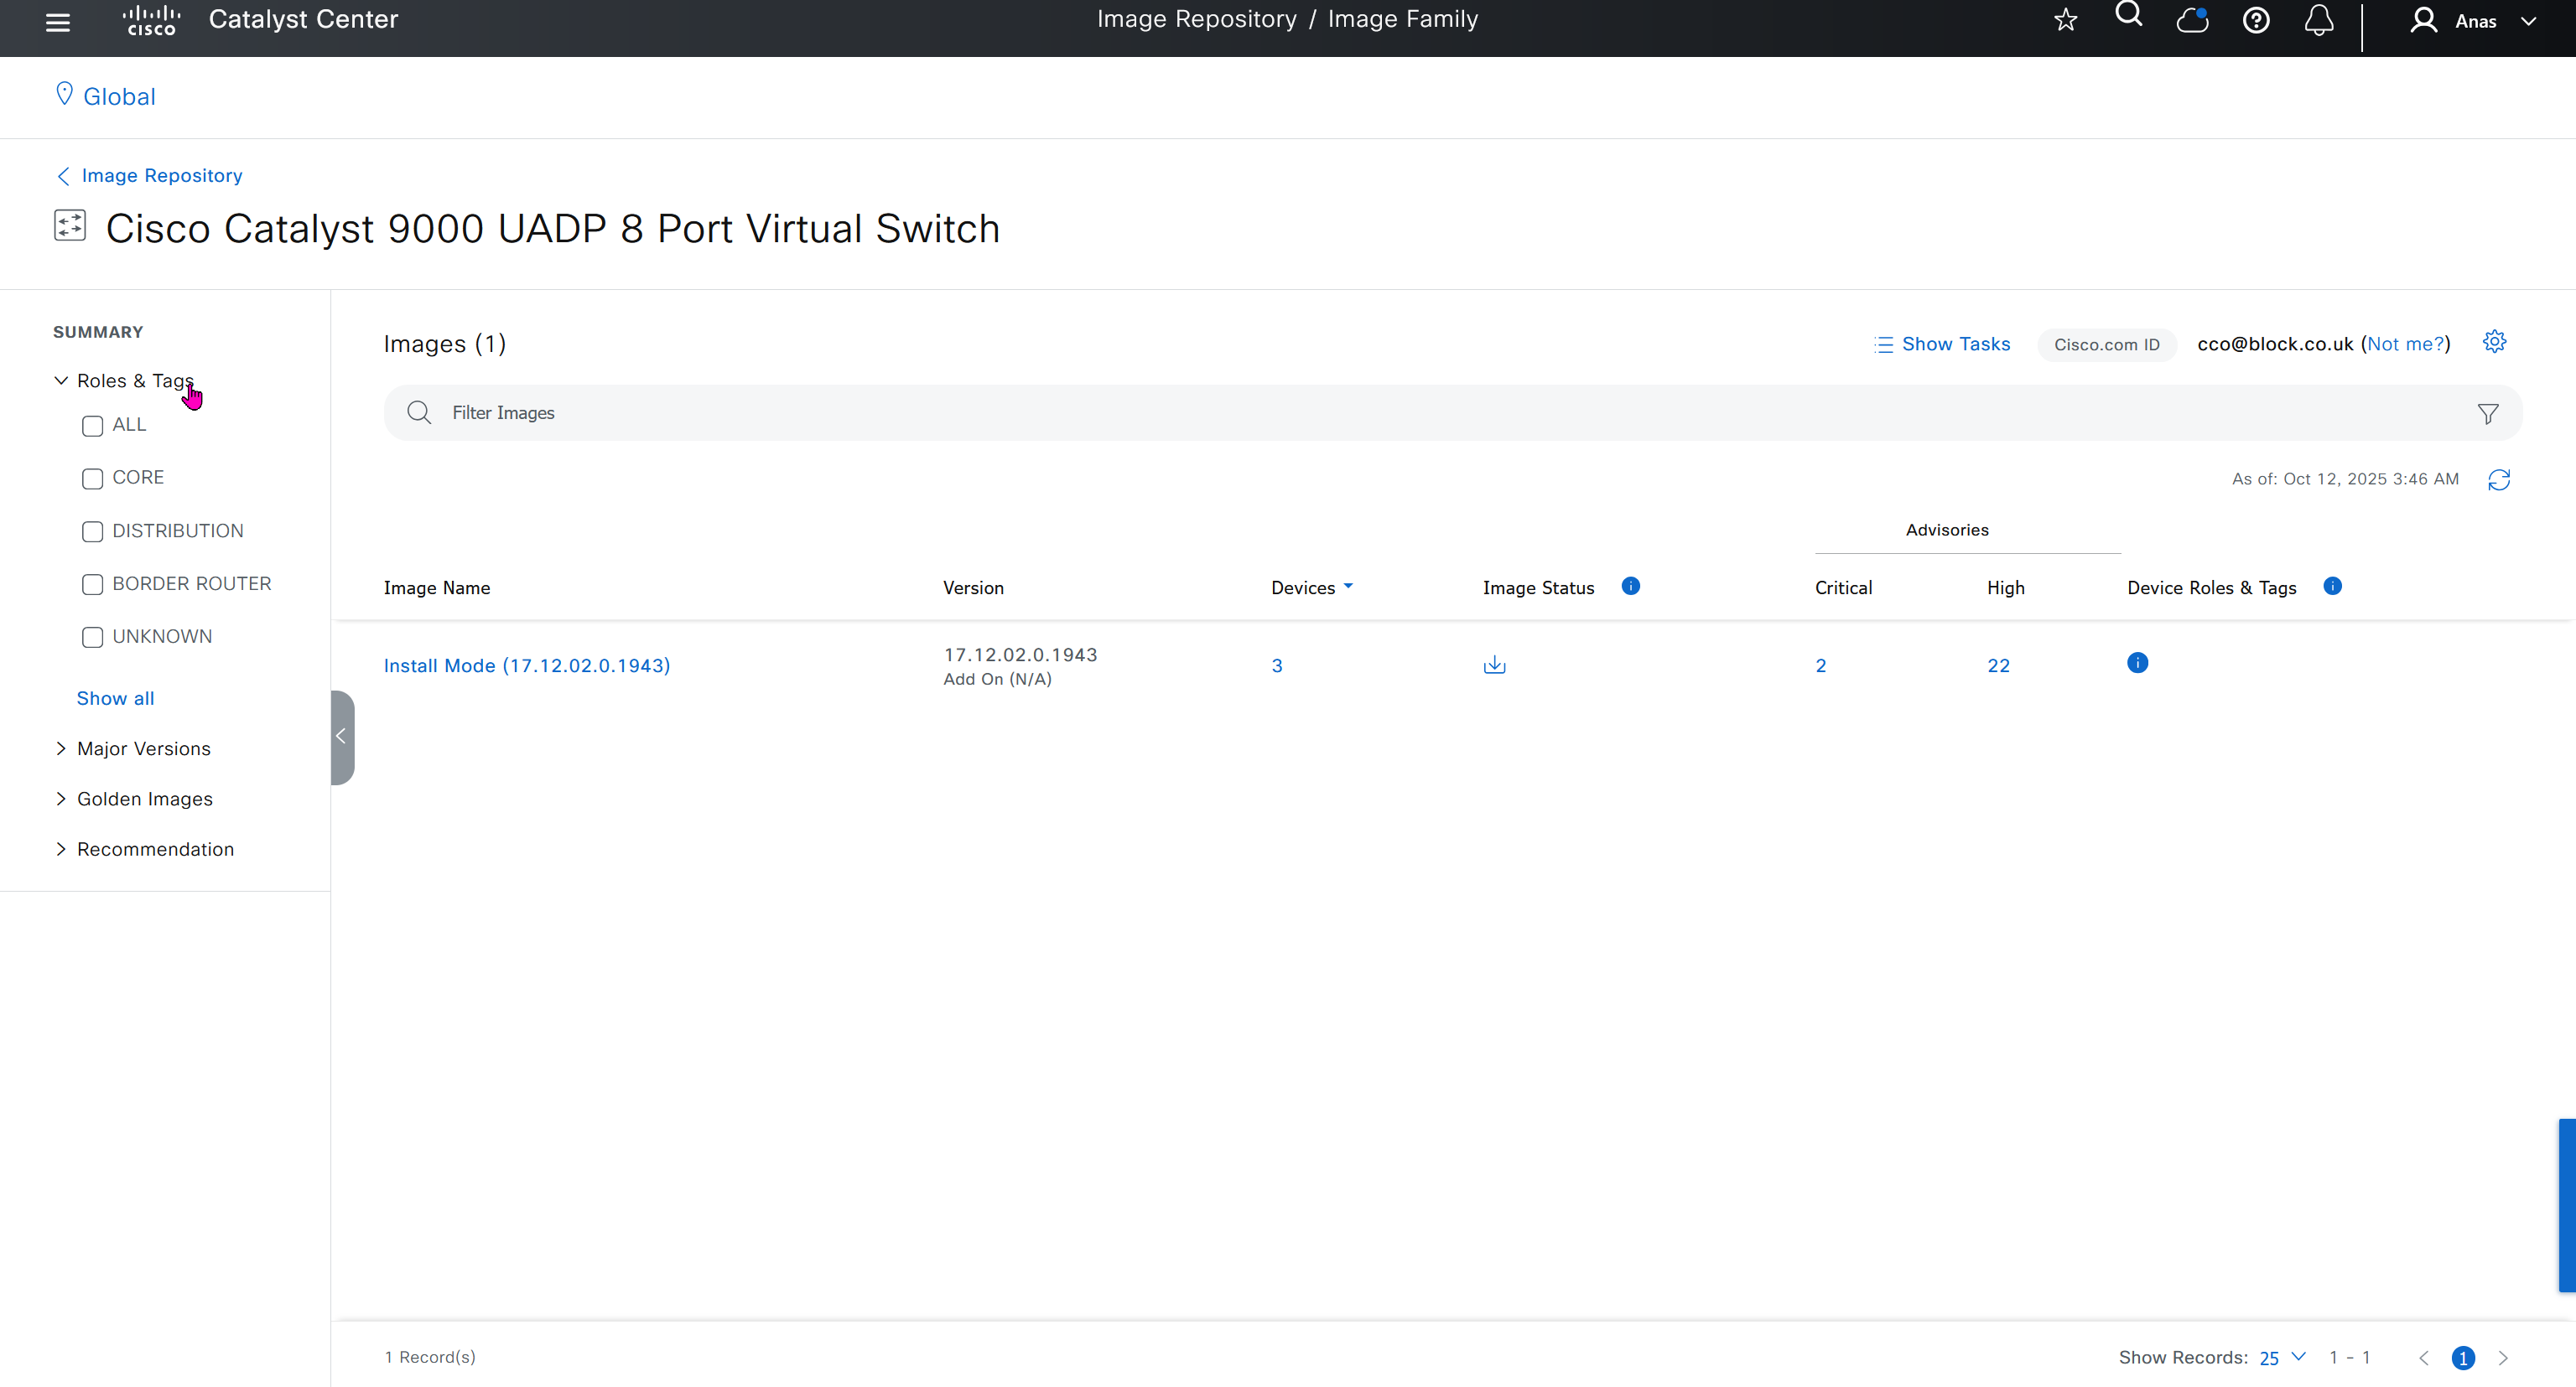Check the CORE role checkbox
2576x1387 pixels.
(93, 479)
